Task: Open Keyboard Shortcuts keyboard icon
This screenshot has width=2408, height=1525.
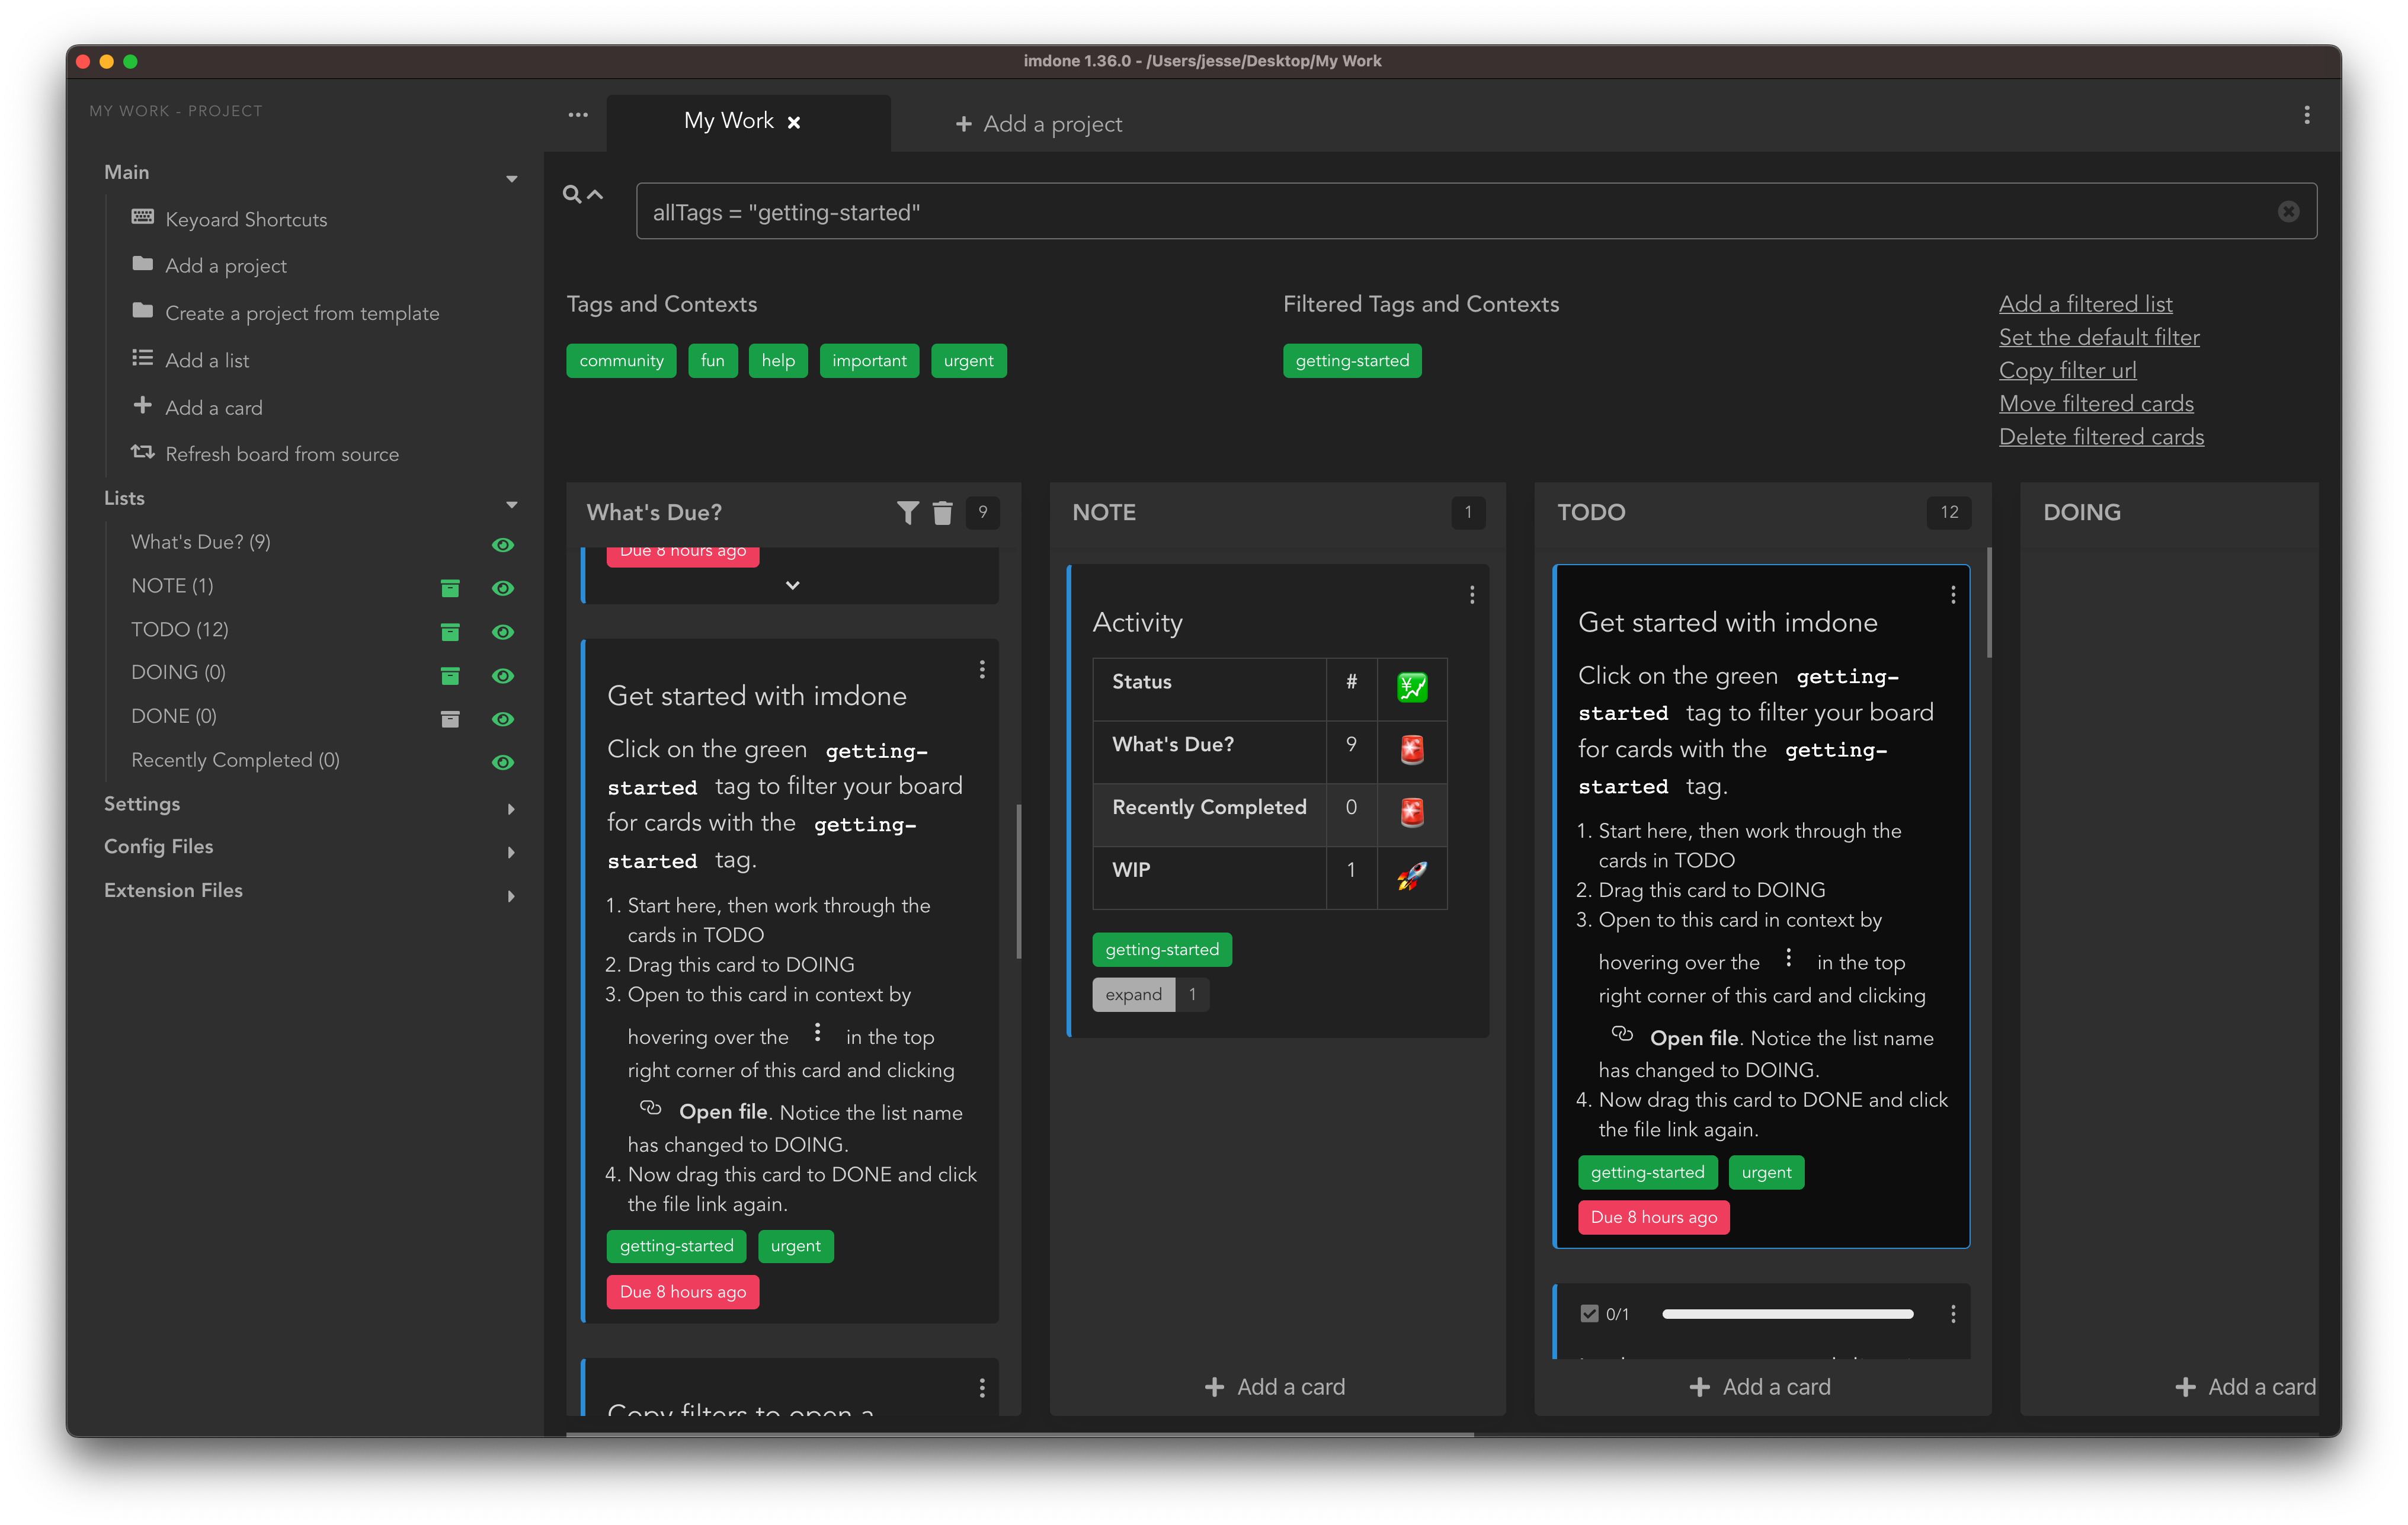Action: coord(143,217)
